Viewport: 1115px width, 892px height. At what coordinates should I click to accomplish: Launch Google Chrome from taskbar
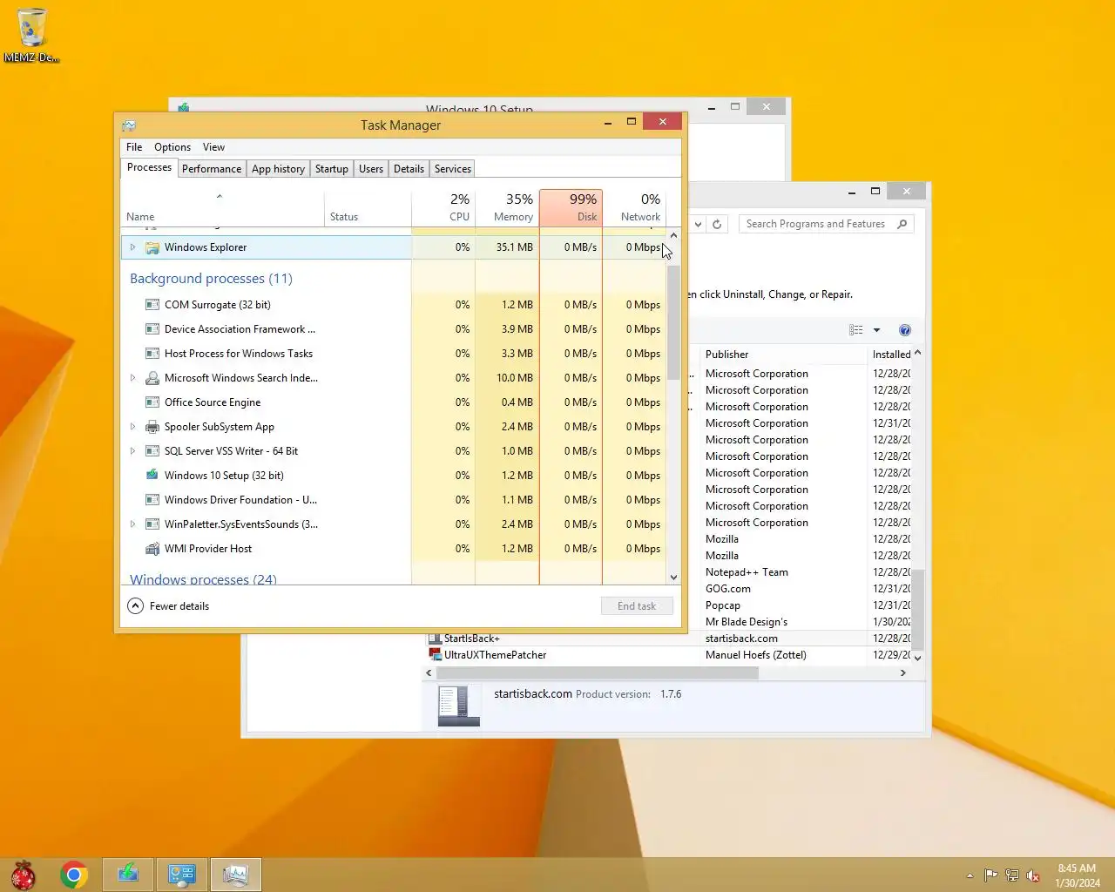click(x=74, y=875)
